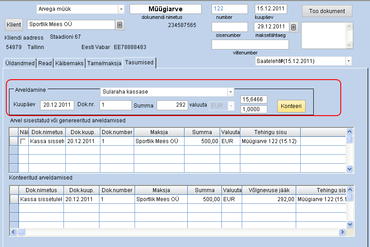Click right arrow of Konteeritud horizontal scrollbar
Viewport: 370px width, 247px height.
(342, 232)
